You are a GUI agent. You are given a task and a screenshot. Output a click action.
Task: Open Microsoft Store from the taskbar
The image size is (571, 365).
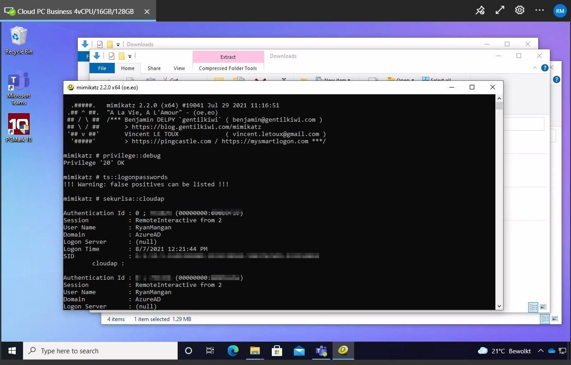click(x=277, y=351)
